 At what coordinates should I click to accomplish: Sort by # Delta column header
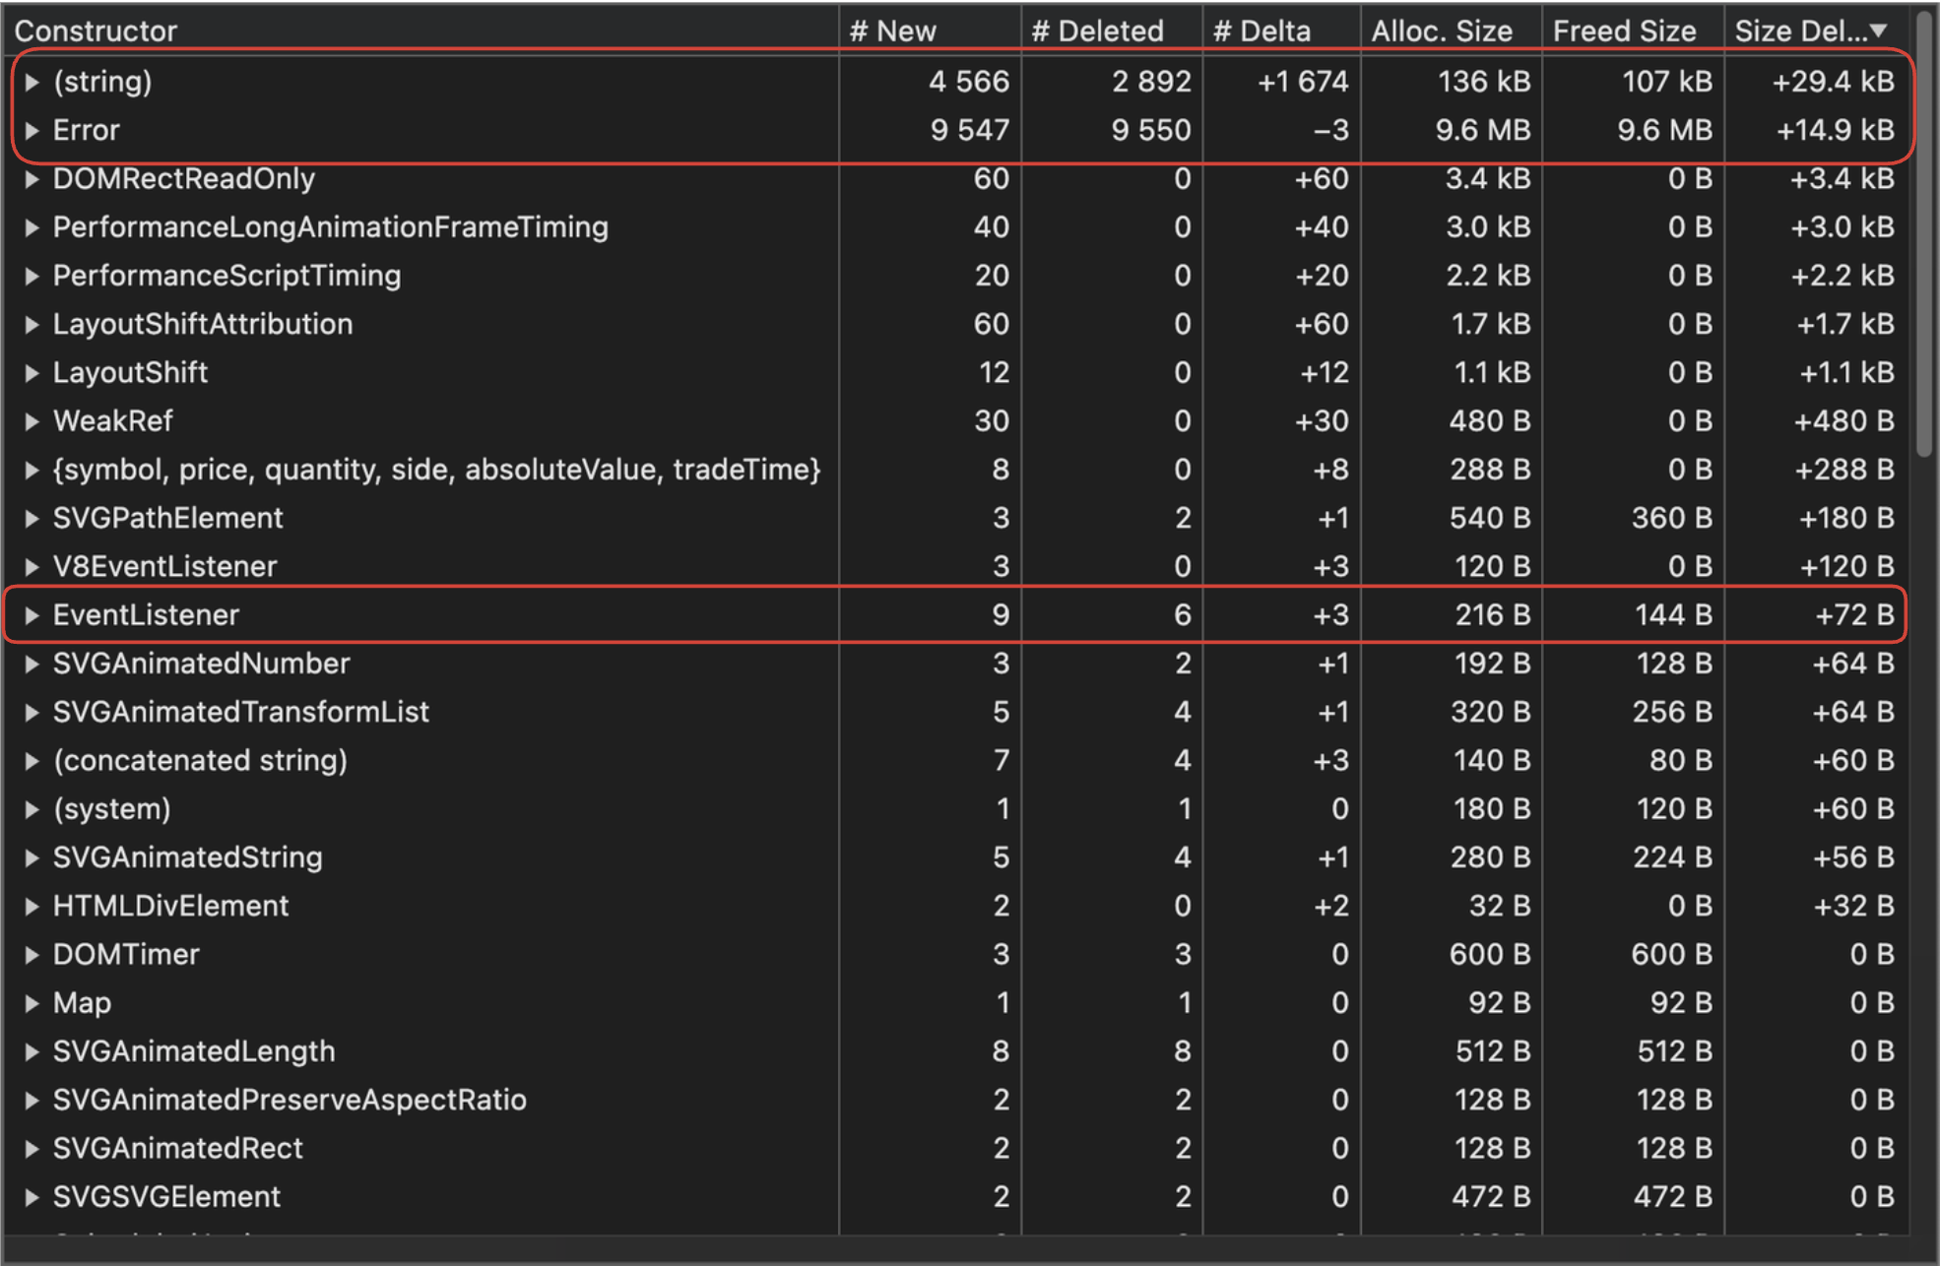(x=1261, y=31)
